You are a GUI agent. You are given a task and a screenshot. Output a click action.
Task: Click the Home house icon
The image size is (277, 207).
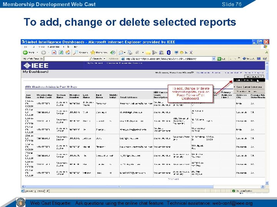(68, 53)
